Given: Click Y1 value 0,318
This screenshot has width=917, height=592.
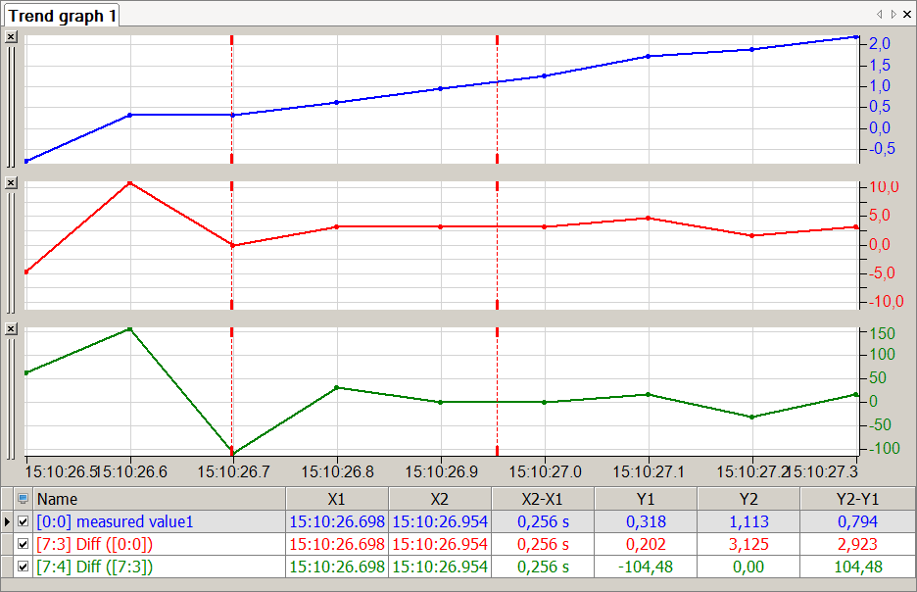Looking at the screenshot, I should (x=646, y=521).
